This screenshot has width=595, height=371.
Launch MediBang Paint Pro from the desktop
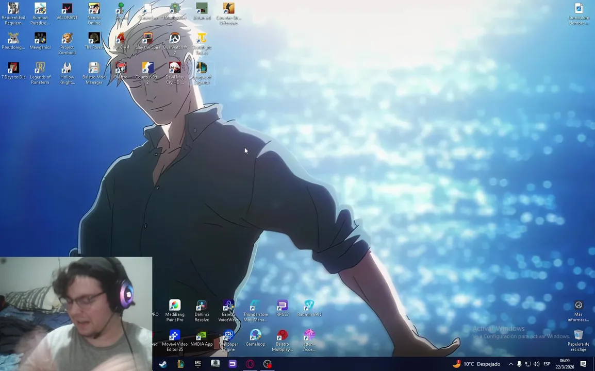(175, 311)
